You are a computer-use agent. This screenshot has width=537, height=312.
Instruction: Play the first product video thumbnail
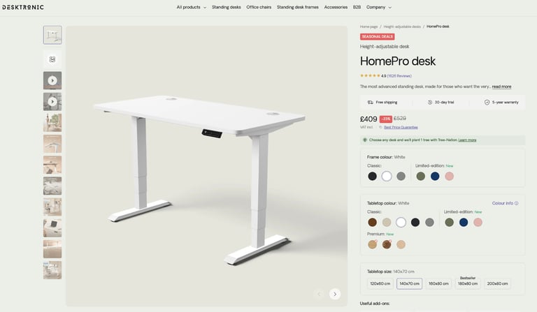52,81
